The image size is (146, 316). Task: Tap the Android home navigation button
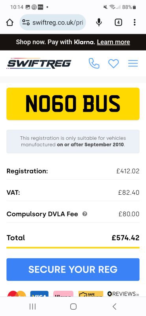pos(73,307)
